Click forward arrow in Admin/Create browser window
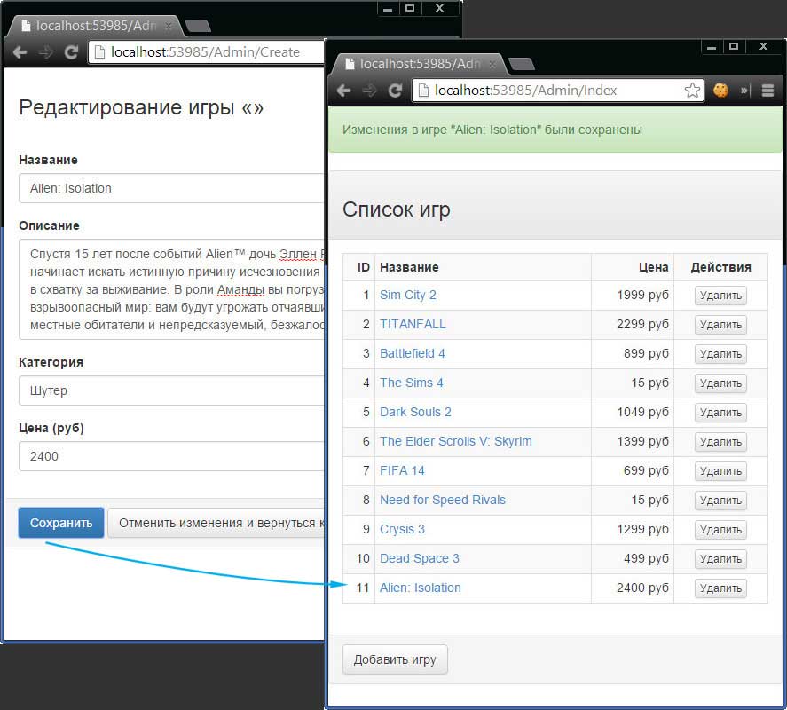 pos(45,52)
